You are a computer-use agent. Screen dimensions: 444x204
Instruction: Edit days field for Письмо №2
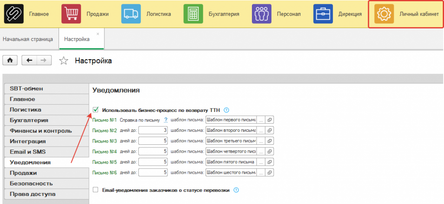tap(153, 131)
